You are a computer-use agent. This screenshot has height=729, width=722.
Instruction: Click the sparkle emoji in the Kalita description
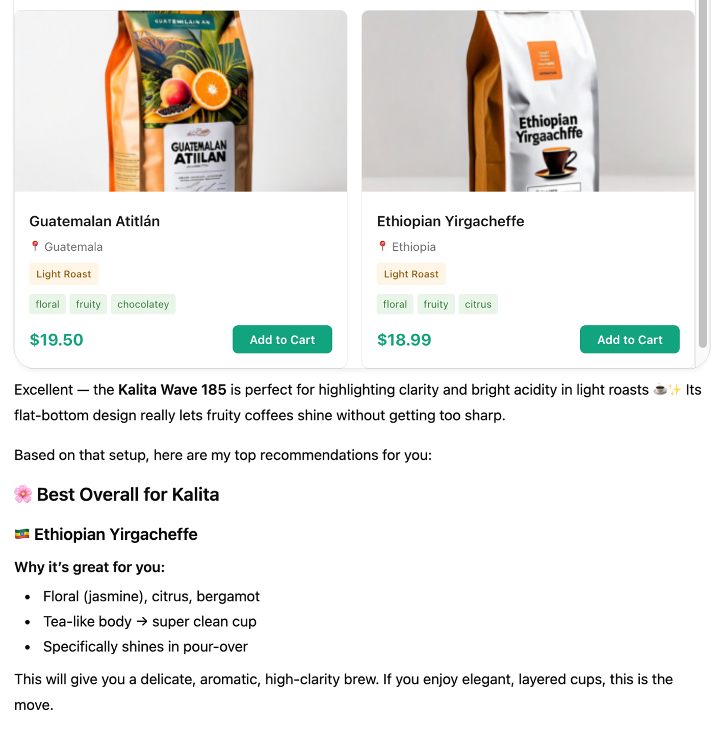(x=676, y=389)
